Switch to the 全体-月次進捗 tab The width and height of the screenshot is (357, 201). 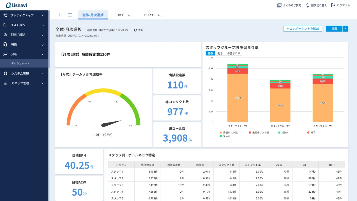click(93, 15)
